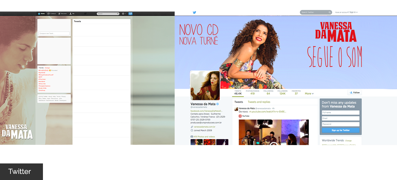The image size is (397, 180).
Task: Click Change next to Trends
Action: 47,68
